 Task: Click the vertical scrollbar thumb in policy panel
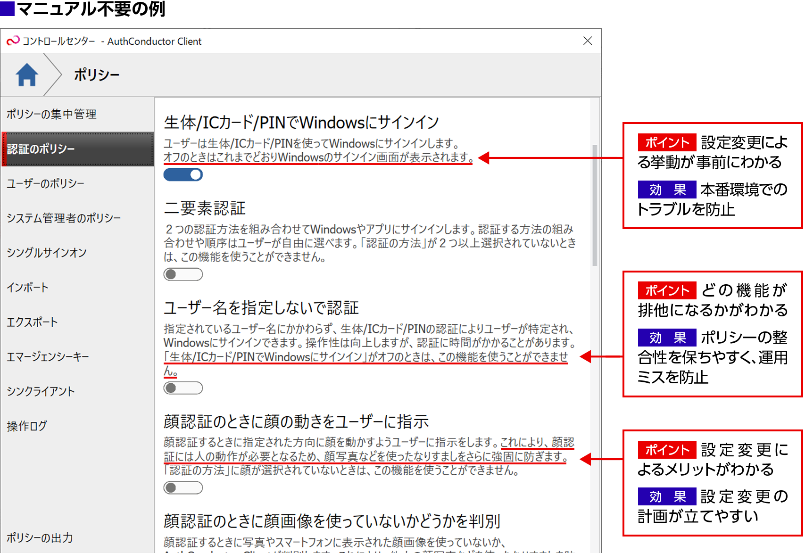(x=595, y=205)
